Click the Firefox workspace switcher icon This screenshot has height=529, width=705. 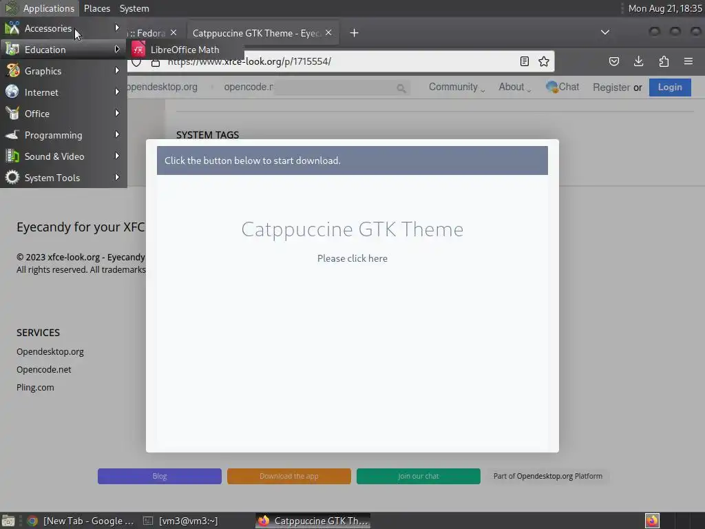[x=652, y=521]
